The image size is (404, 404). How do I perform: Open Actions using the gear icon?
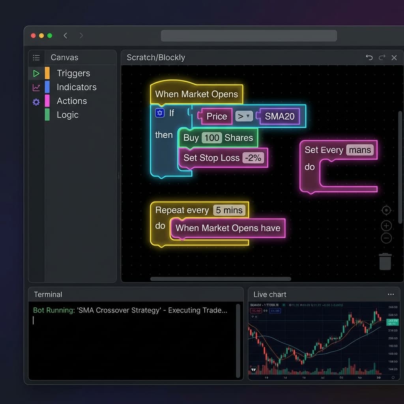tap(36, 101)
